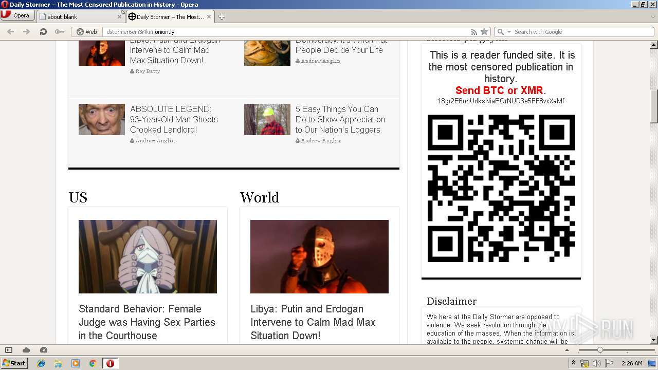Close the Daily Stormer tab
The width and height of the screenshot is (658, 370).
tap(209, 16)
